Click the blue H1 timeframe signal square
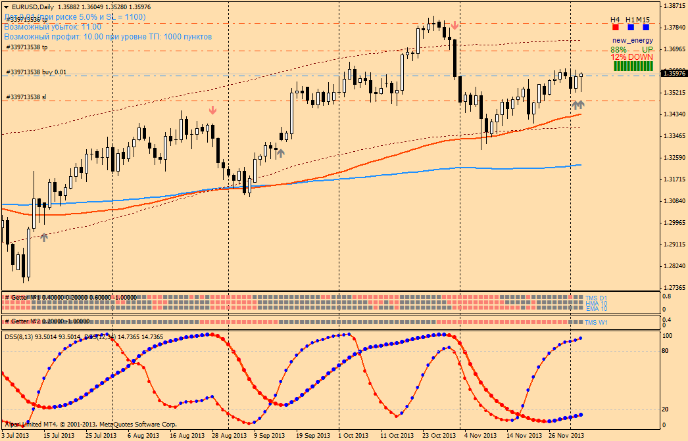Screen dimensions: 688x441 coord(631,27)
